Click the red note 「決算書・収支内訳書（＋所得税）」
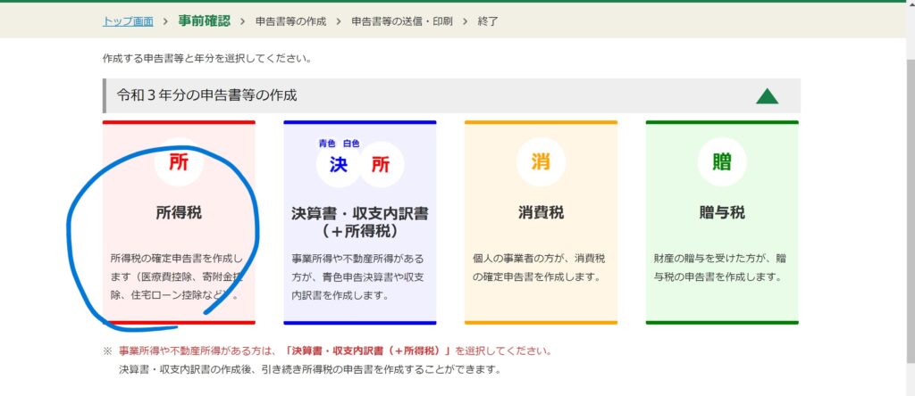 [370, 351]
